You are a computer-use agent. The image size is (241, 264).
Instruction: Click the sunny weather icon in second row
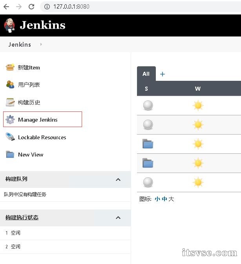click(x=198, y=125)
